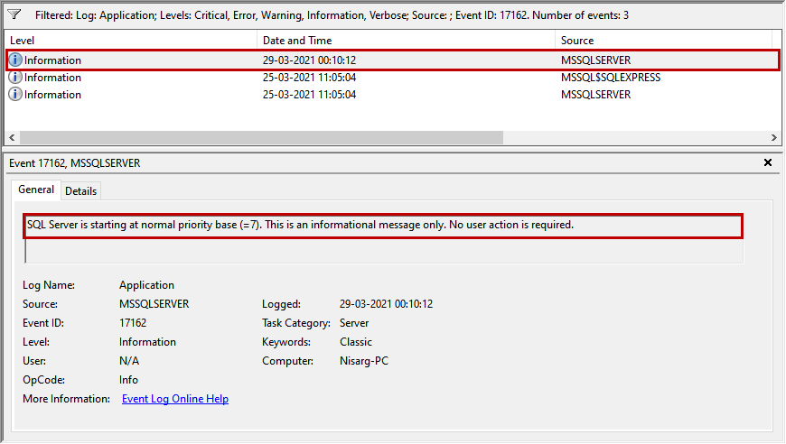Click the Event ID value 17162
786x444 pixels.
[133, 323]
